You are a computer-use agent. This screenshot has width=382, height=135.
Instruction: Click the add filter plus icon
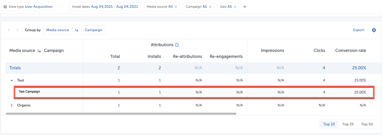[245, 7]
